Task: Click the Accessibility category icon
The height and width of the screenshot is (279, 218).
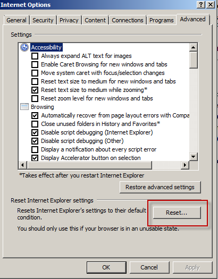Action: [x=24, y=47]
